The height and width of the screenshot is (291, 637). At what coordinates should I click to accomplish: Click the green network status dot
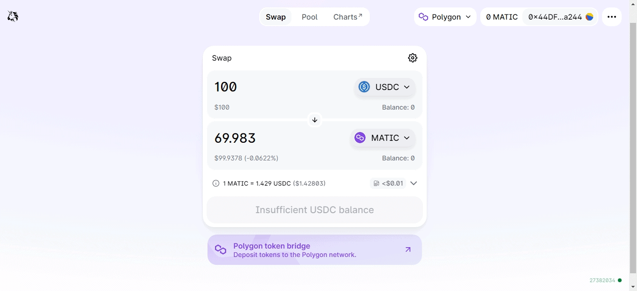620,280
